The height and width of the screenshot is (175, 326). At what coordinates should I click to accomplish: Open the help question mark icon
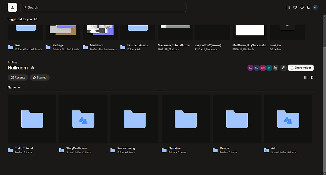tap(302, 7)
